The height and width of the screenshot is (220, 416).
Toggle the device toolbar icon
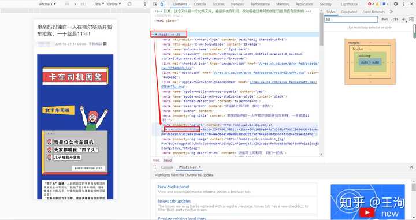coord(163,4)
